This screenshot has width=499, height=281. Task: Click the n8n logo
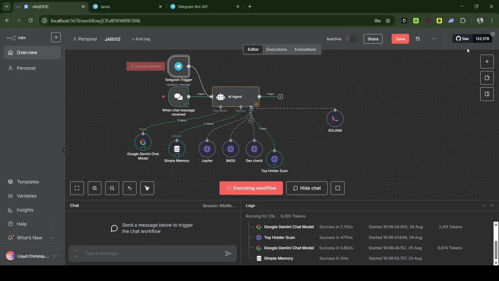pos(16,38)
